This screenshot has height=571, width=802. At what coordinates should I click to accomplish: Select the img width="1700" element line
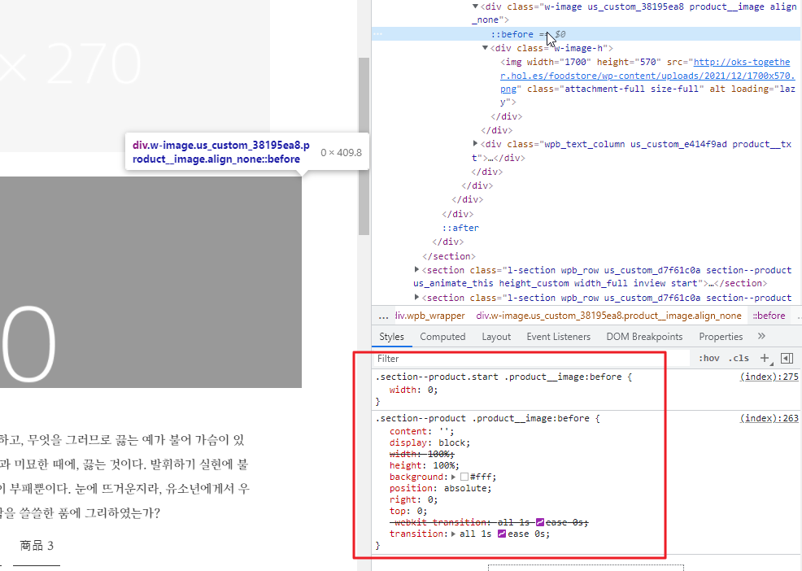647,82
